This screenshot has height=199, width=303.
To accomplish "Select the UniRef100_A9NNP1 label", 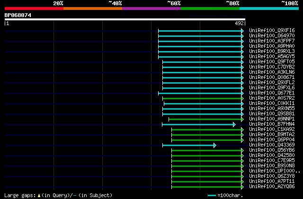I will tap(272, 119).
